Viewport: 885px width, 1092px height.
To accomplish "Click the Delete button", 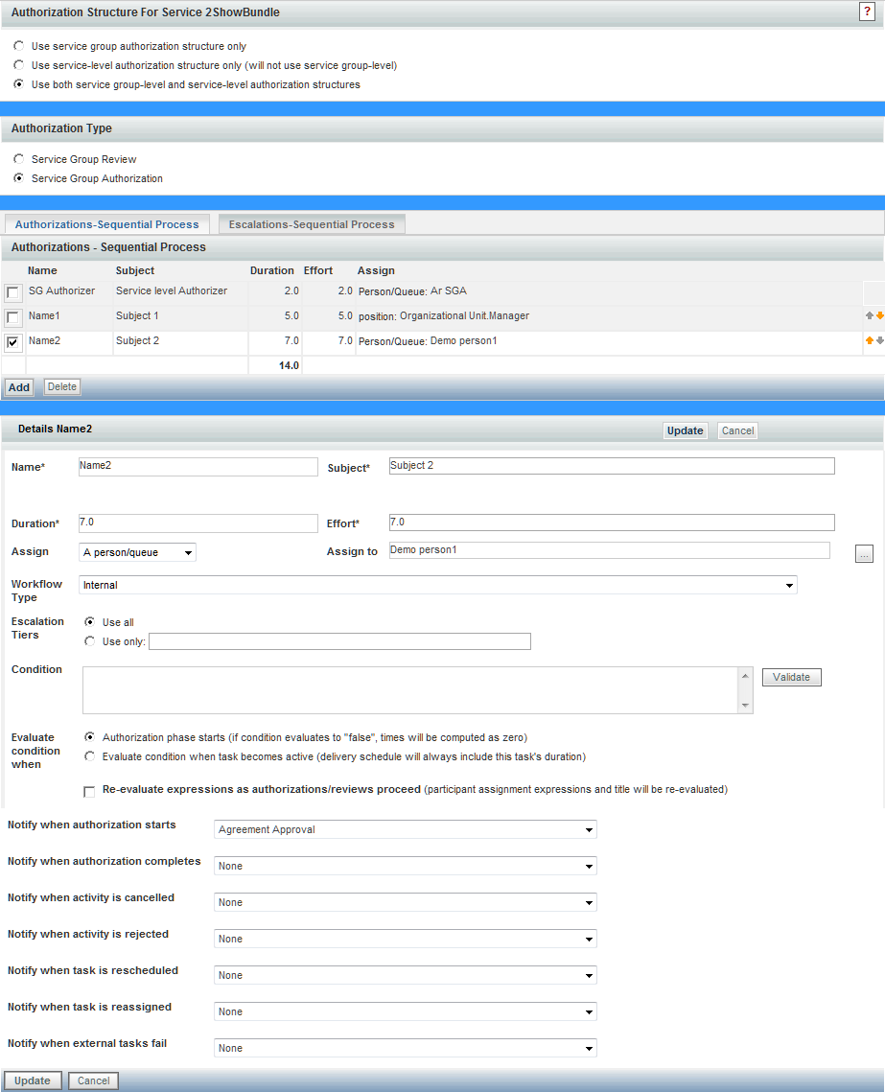I will point(62,386).
